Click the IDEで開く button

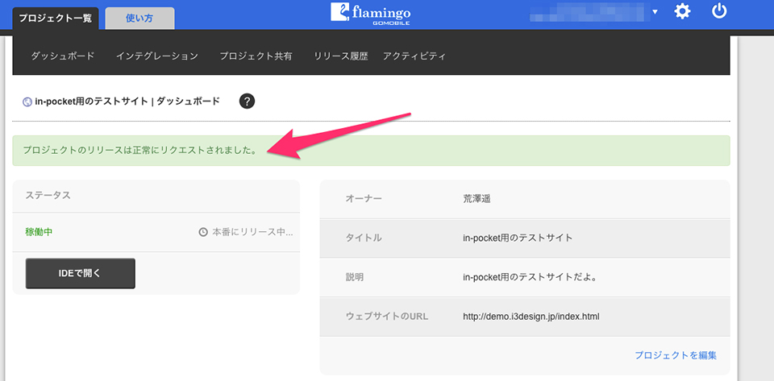[81, 274]
